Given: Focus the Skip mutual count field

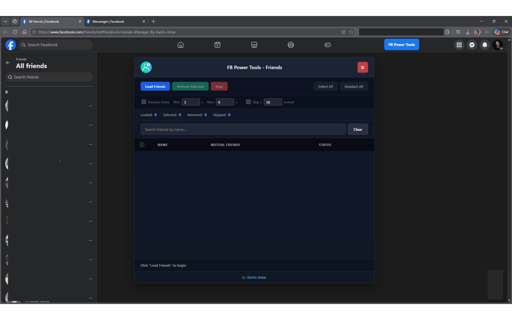Looking at the screenshot, I should tap(273, 102).
